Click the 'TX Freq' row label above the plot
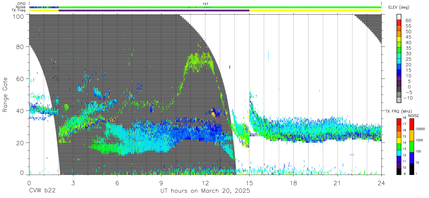Image resolution: width=429 pixels, height=198 pixels. click(x=19, y=10)
